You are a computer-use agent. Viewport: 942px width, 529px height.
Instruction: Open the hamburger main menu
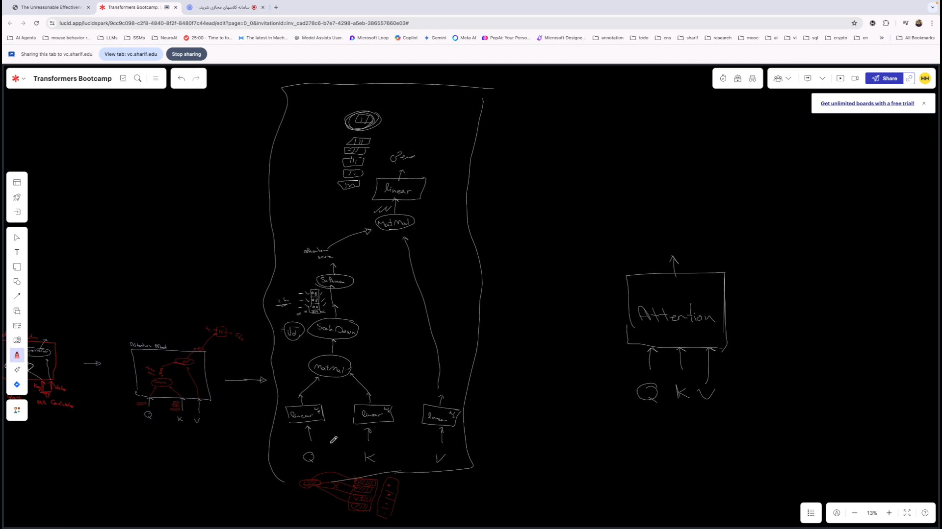pyautogui.click(x=156, y=78)
